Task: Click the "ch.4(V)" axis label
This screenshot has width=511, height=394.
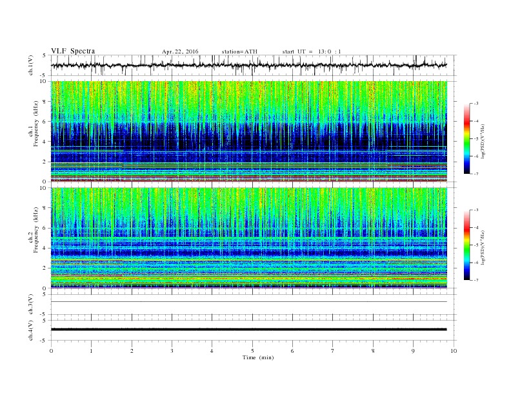Action: point(31,330)
